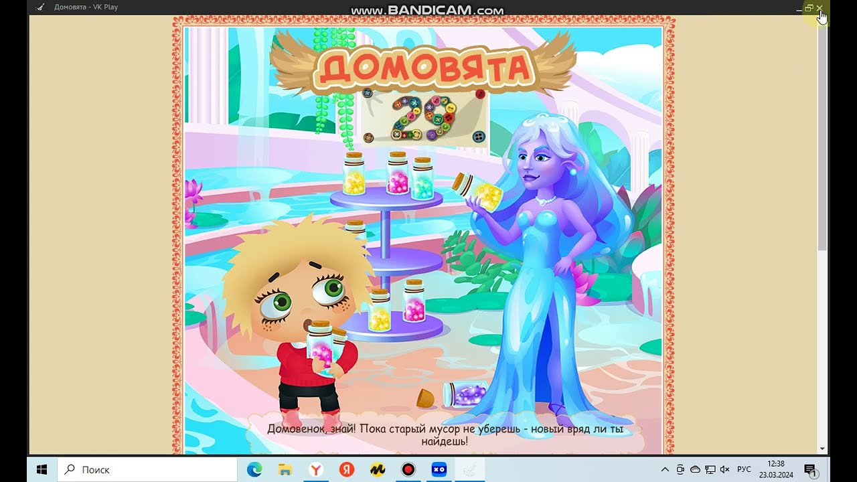Click the taskbar search box 'Поиск'
Image resolution: width=857 pixels, height=482 pixels.
(x=147, y=469)
